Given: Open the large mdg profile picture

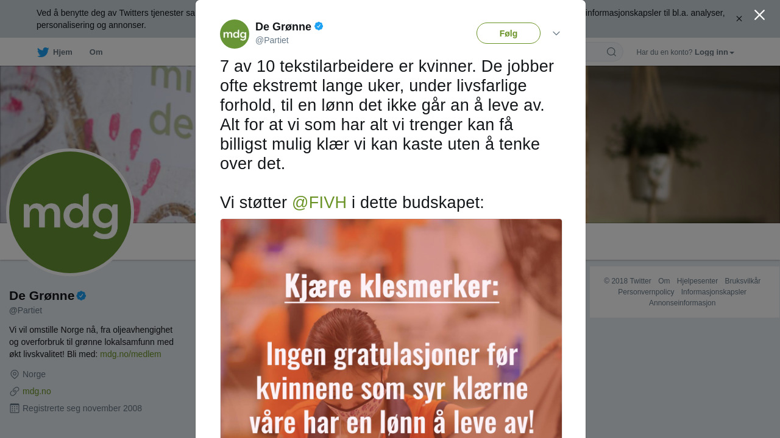Looking at the screenshot, I should 70,212.
